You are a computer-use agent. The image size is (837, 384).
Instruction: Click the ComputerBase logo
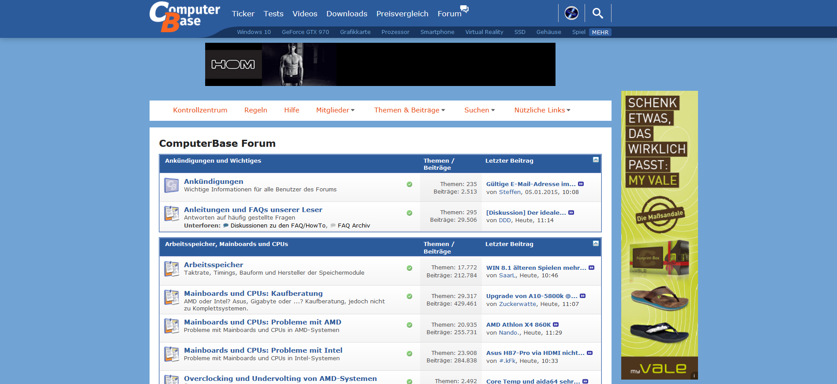(x=185, y=17)
